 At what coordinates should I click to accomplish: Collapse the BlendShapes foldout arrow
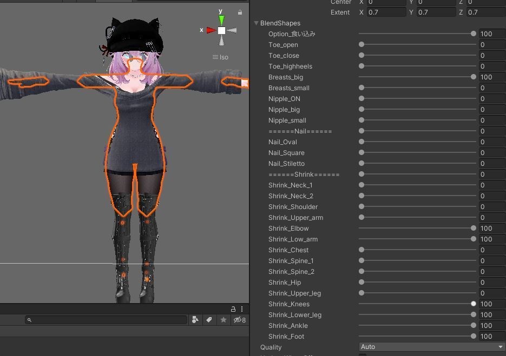[256, 23]
